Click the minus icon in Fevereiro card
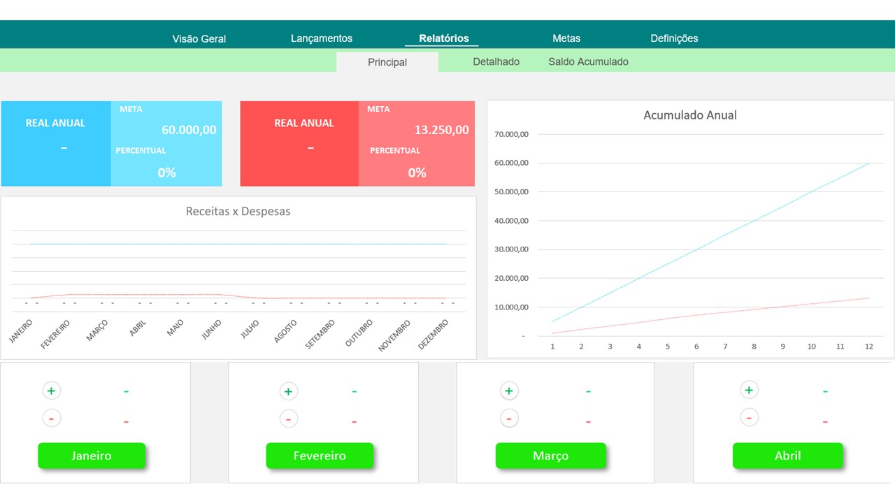Image resolution: width=895 pixels, height=503 pixels. (288, 419)
